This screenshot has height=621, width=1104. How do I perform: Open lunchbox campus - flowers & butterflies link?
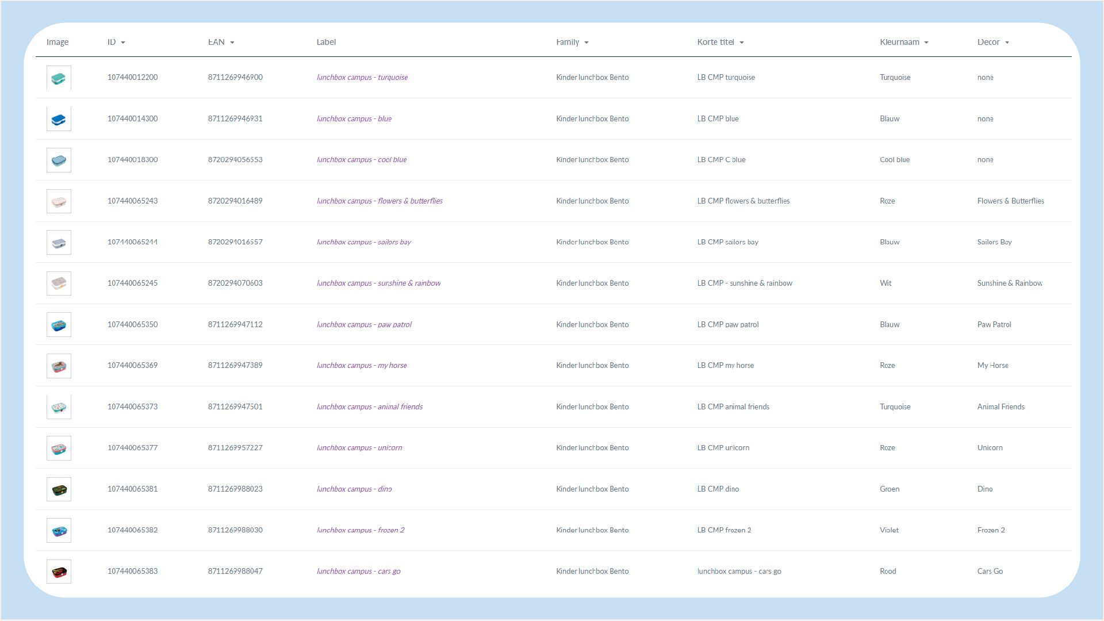pyautogui.click(x=379, y=201)
